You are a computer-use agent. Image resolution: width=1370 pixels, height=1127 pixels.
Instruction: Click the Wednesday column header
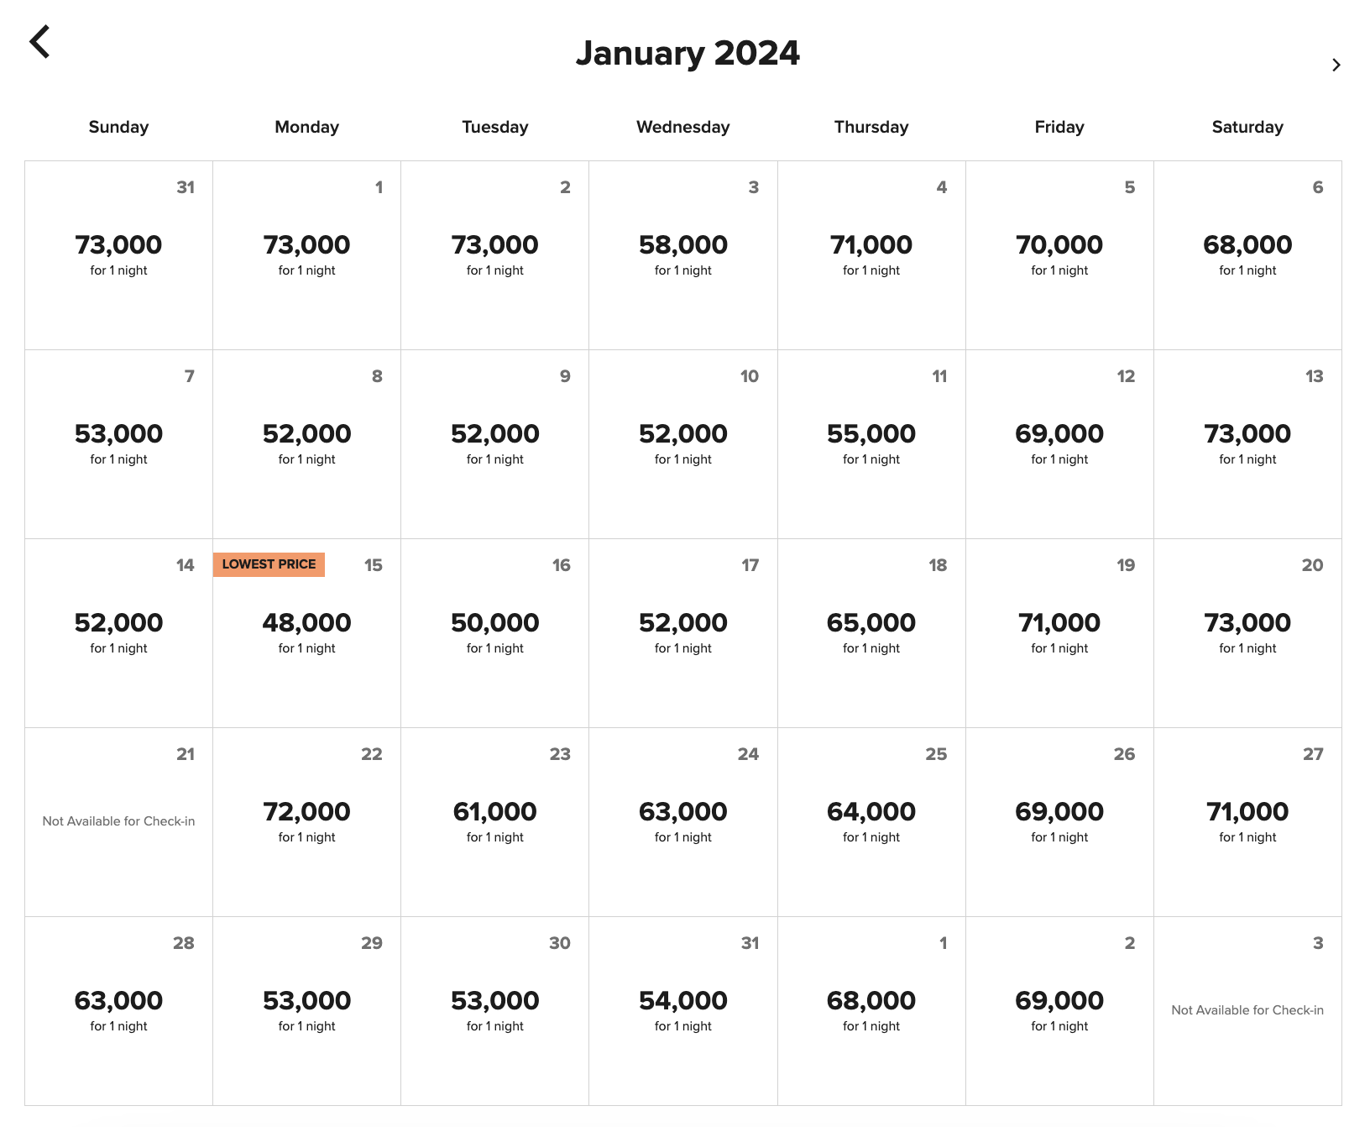point(682,127)
